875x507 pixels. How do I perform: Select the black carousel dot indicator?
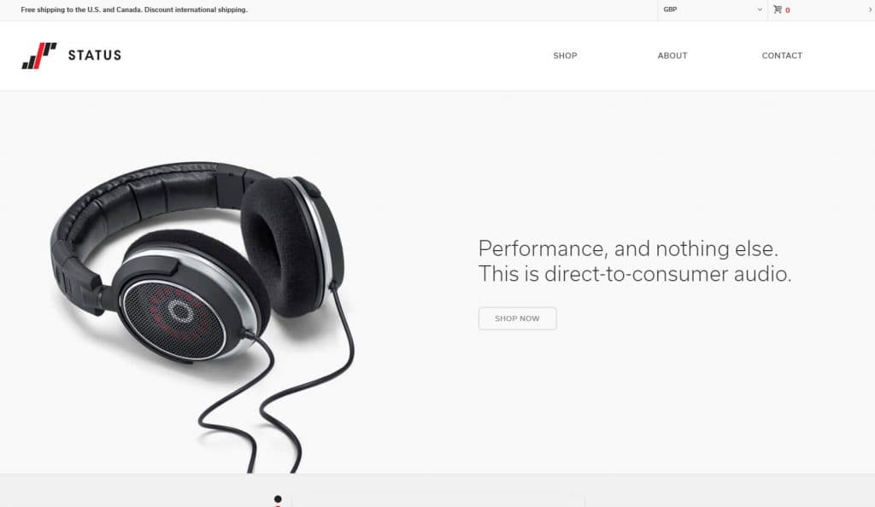278,498
